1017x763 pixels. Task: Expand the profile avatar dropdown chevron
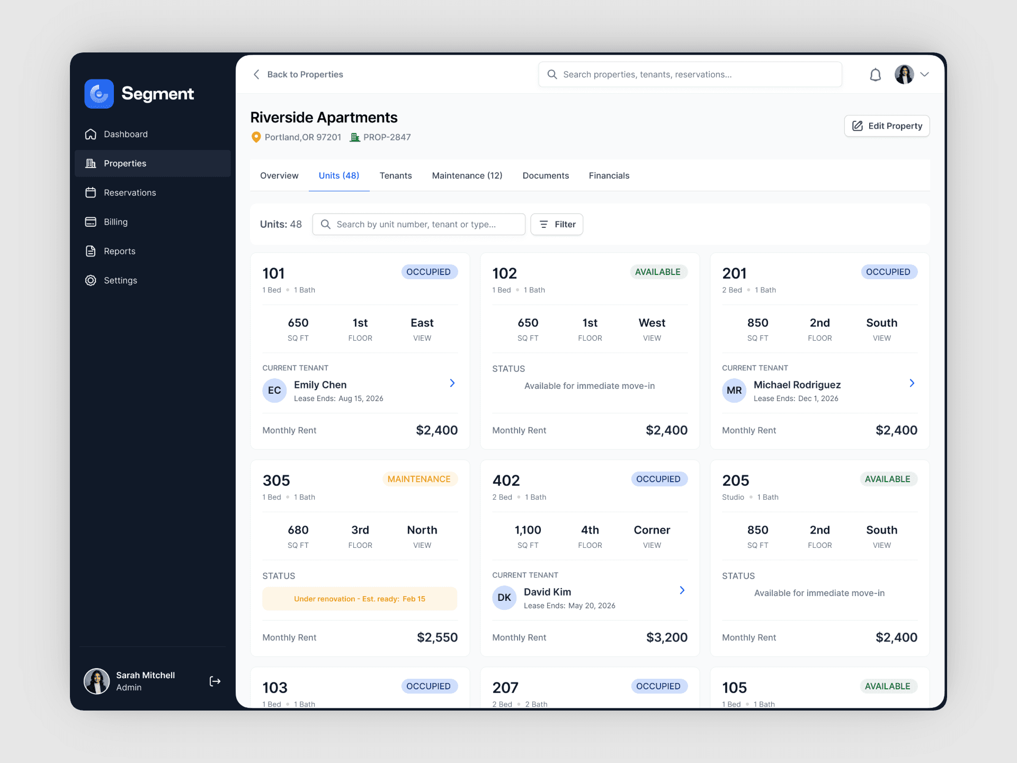925,75
